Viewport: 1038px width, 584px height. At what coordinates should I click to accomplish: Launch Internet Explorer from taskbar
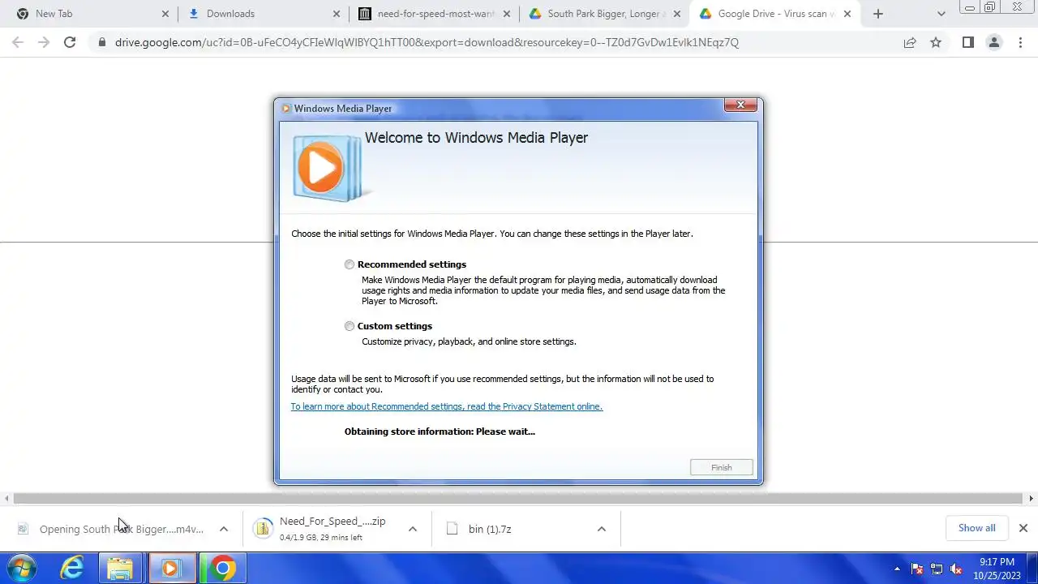(x=71, y=569)
